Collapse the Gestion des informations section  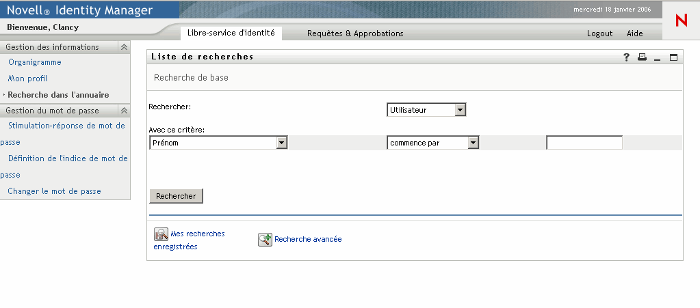(x=124, y=47)
